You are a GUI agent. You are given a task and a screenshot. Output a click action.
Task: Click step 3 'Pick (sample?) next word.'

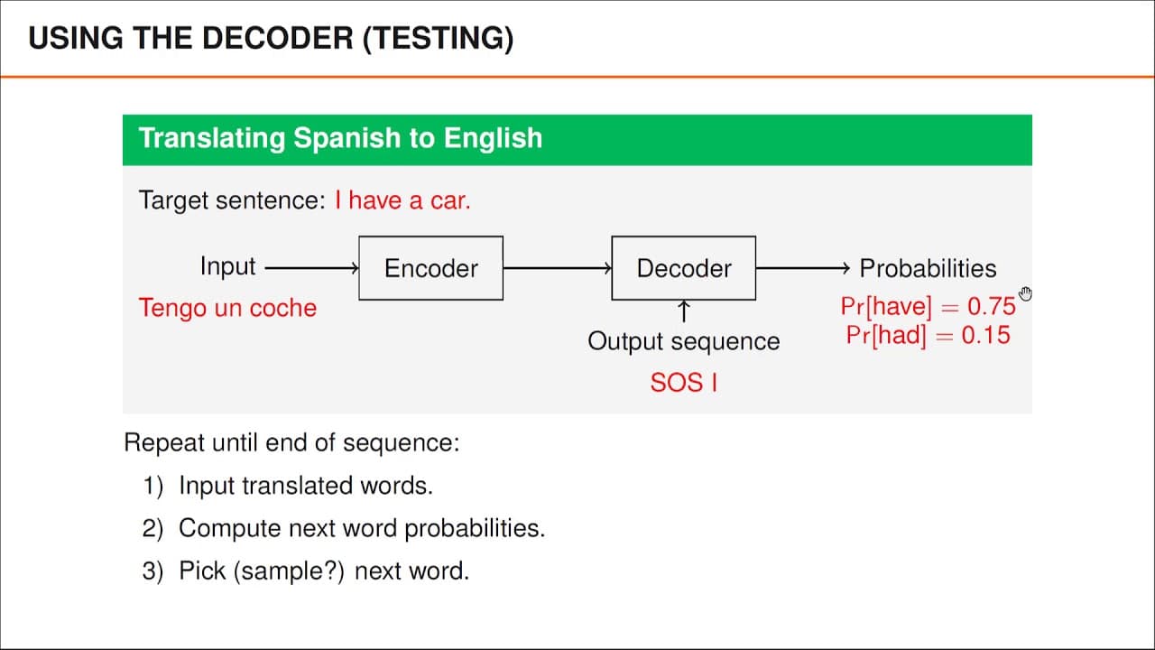(x=306, y=571)
